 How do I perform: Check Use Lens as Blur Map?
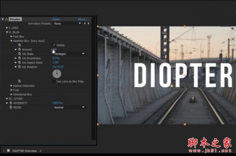click(54, 81)
